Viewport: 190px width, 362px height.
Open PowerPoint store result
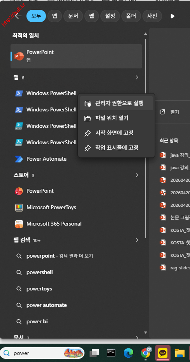tap(76, 191)
